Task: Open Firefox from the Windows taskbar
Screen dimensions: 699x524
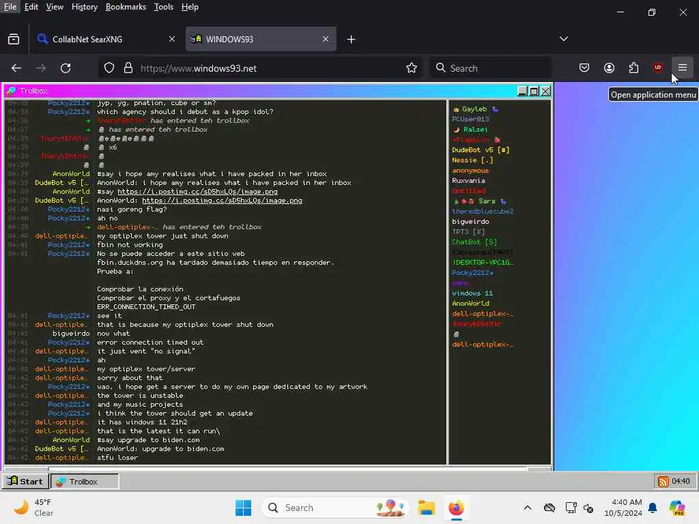Action: [456, 508]
